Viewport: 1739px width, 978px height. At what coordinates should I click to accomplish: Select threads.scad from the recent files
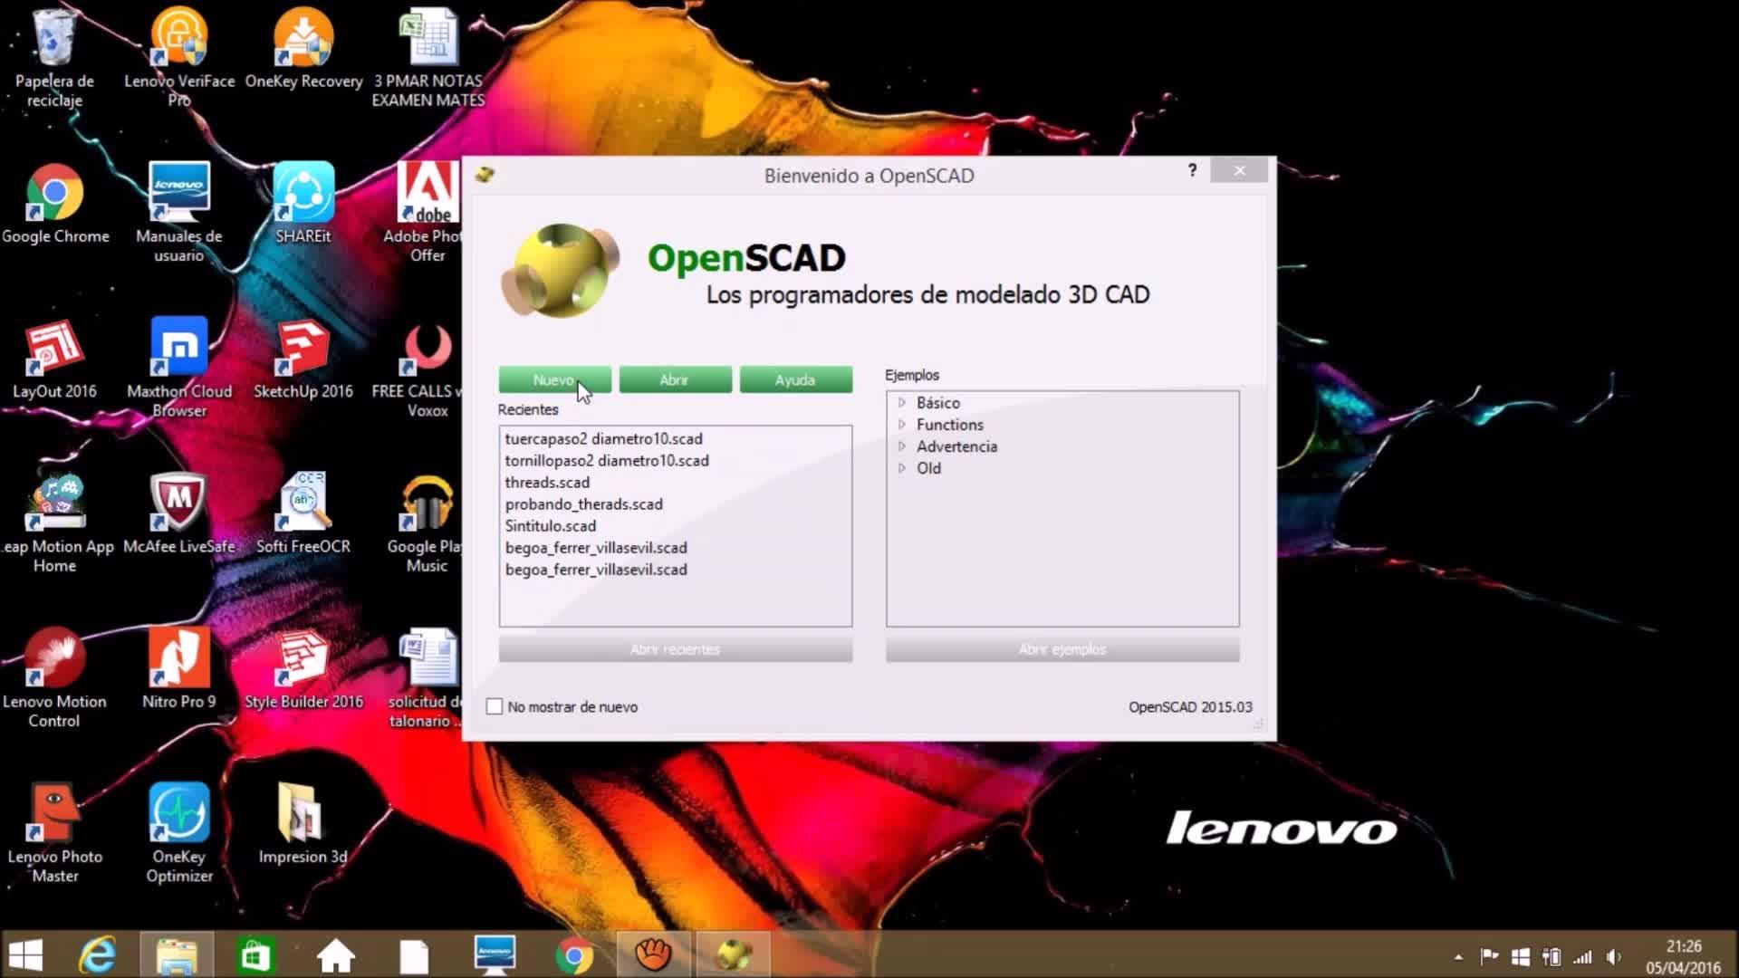tap(547, 483)
